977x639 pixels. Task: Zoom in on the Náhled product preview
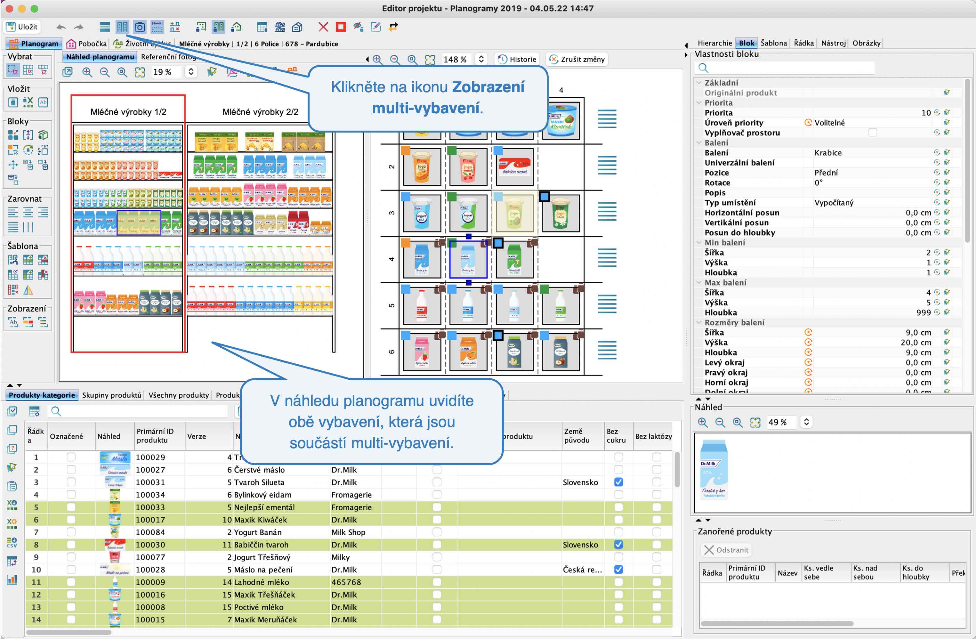click(x=702, y=422)
